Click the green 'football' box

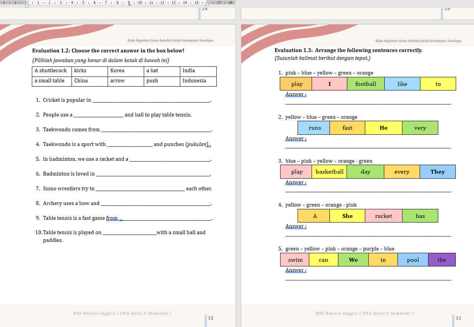(366, 84)
